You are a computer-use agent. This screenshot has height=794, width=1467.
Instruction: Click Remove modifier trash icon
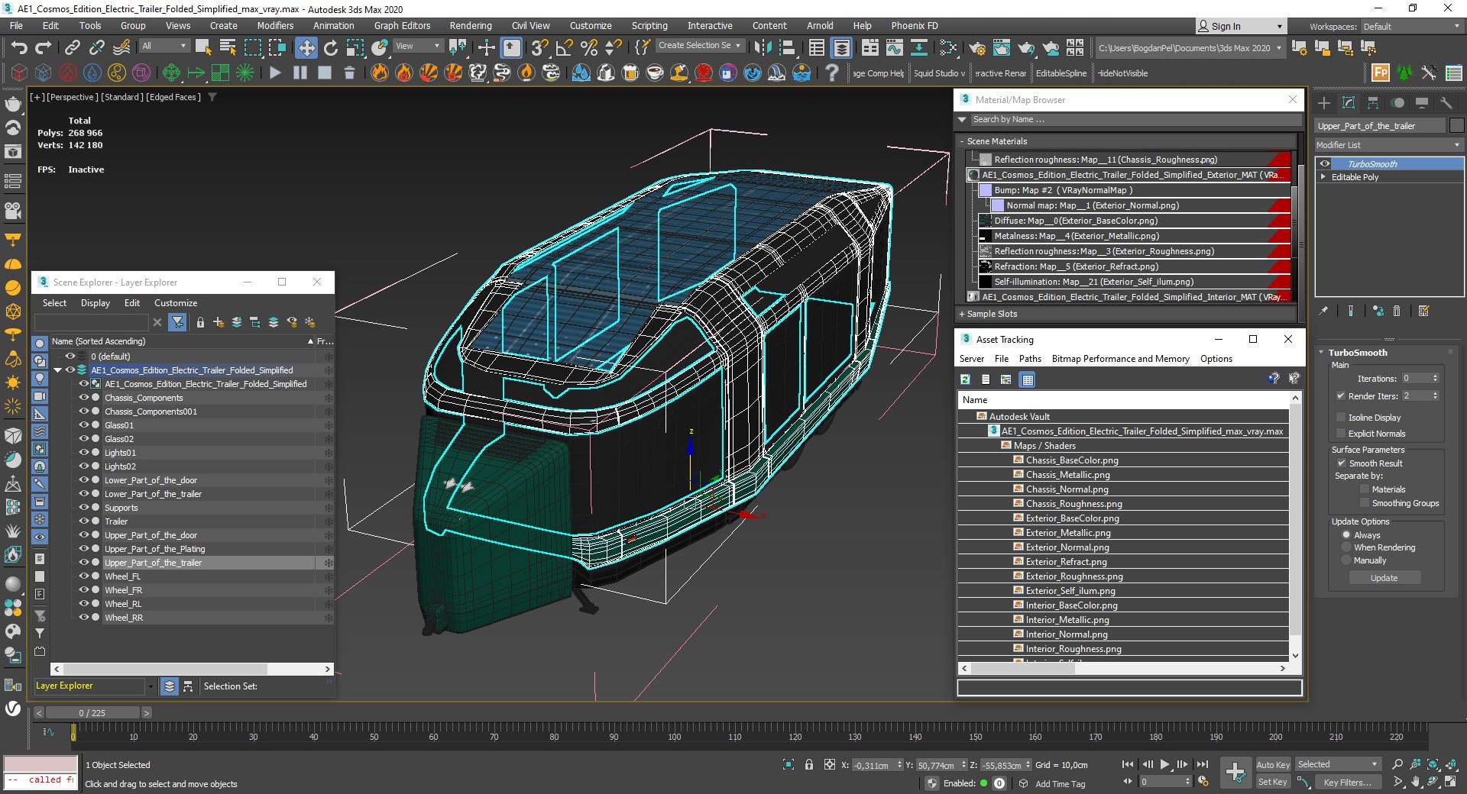tap(1397, 311)
